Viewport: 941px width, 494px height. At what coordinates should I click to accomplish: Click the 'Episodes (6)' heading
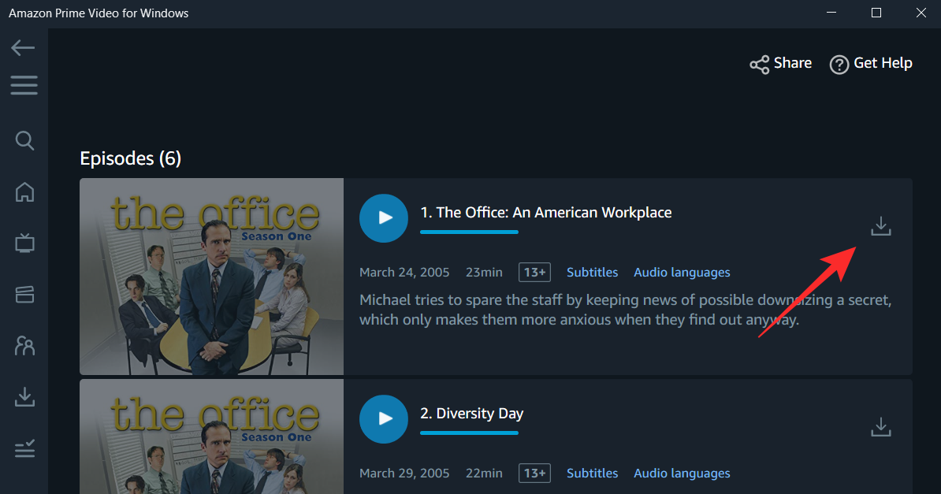point(131,158)
